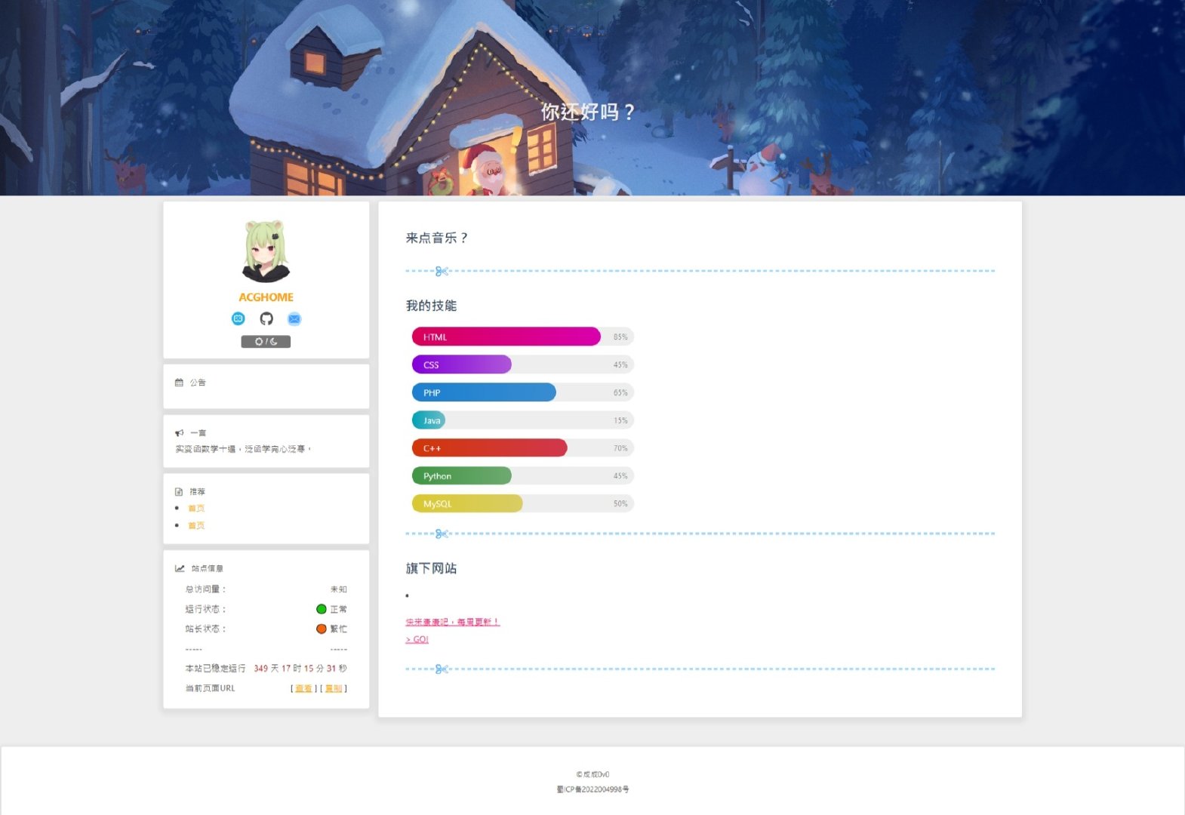Viewport: 1185px width, 815px height.
Task: Open the pink 每周更新 promo link
Action: 453,622
